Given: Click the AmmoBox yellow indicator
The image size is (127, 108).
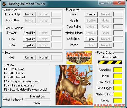Looking at the screenshot, I should click(x=118, y=70).
